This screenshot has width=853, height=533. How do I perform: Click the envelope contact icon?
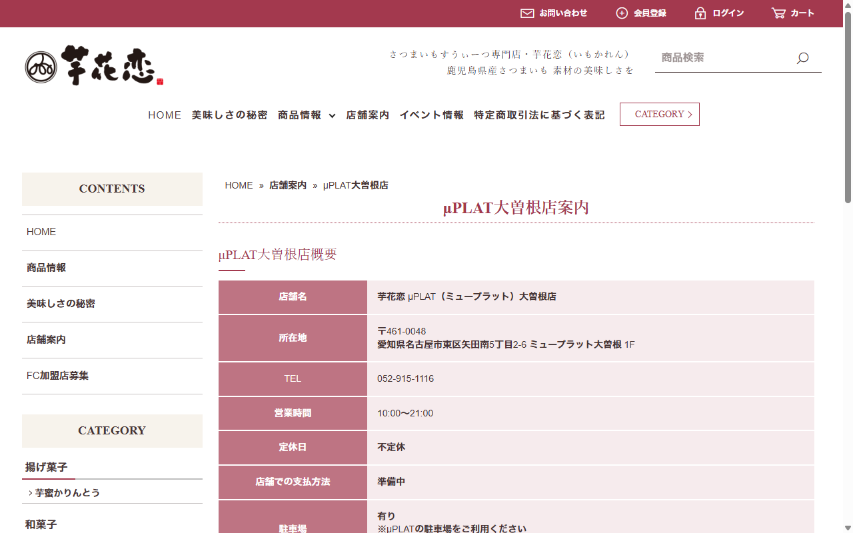(x=527, y=13)
